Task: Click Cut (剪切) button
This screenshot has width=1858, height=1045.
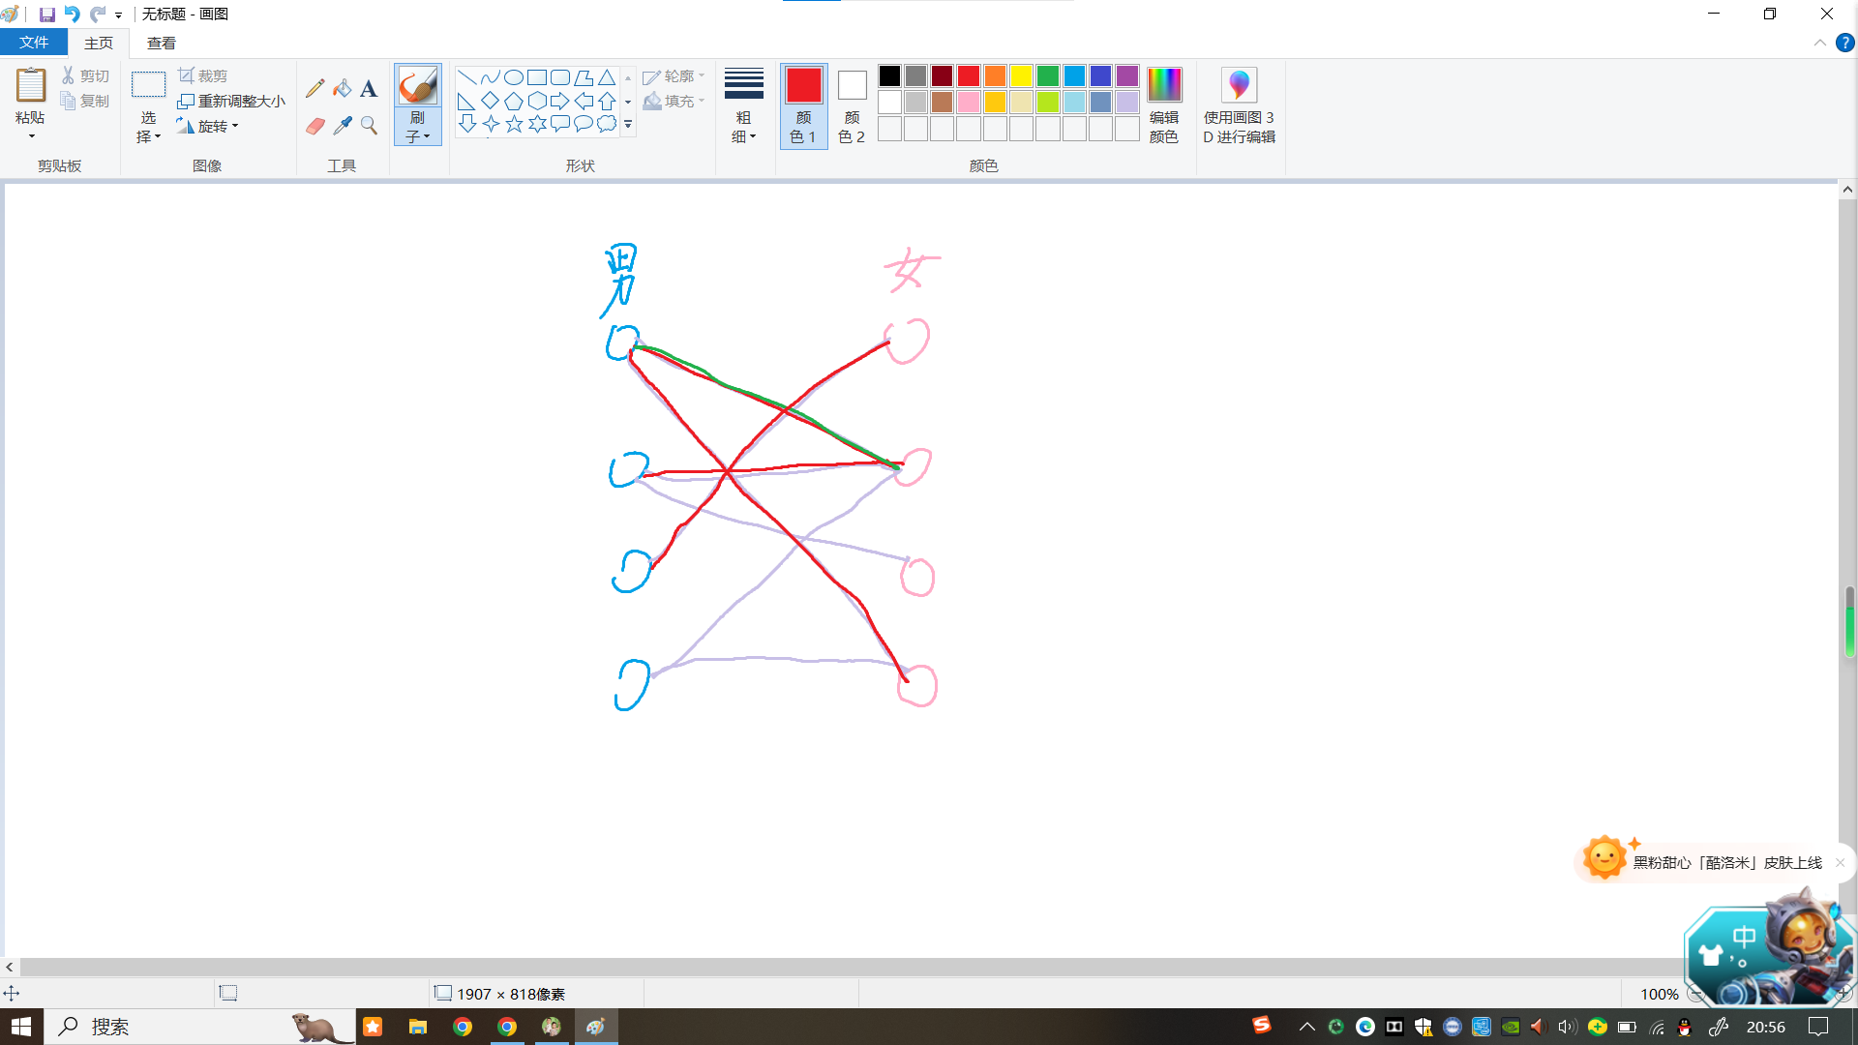Action: (x=85, y=75)
